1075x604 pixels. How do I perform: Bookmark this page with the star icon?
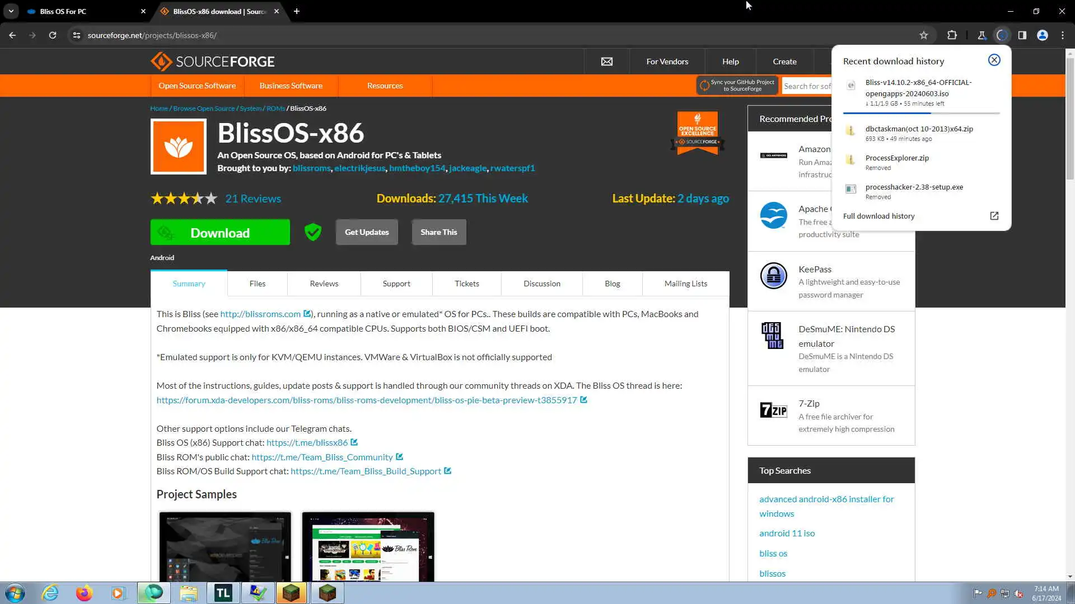[x=924, y=35]
